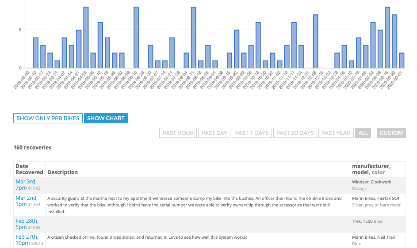Filter recoveries to Past 7 Days
417x248 pixels.
click(252, 133)
